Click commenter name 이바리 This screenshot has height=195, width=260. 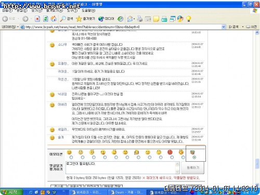[x=62, y=105]
